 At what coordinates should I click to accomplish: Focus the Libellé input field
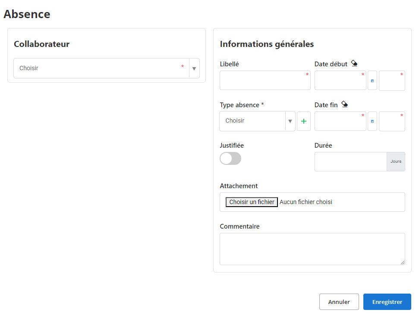coord(265,80)
